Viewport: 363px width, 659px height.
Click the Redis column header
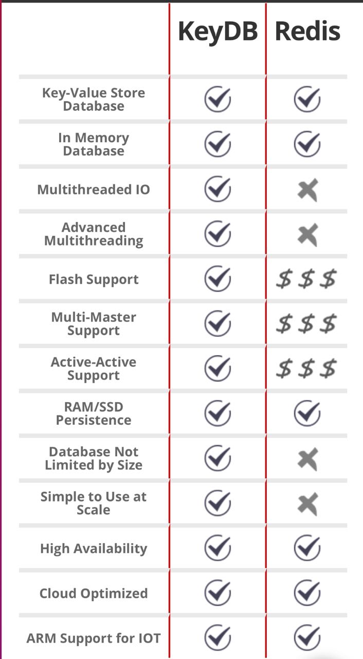click(307, 31)
